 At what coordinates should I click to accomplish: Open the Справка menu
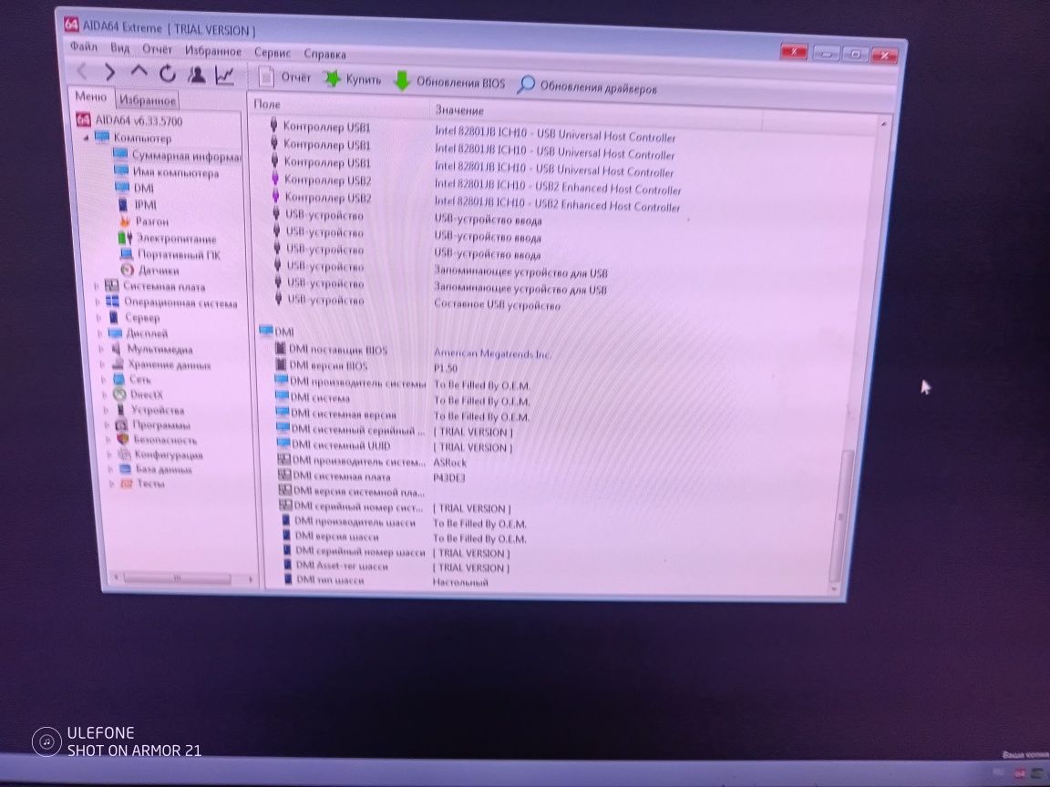click(324, 54)
